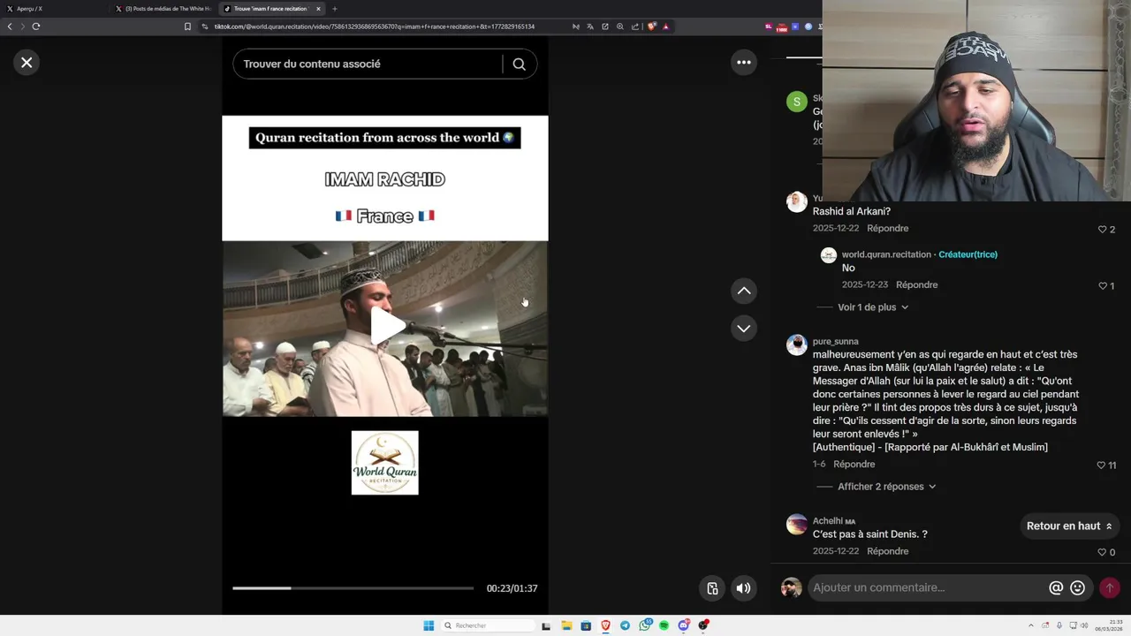Click pure_sunna's avatar picture
Viewport: 1131px width, 636px height.
pos(797,344)
